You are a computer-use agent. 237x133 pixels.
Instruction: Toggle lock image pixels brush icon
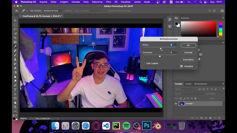184,99
